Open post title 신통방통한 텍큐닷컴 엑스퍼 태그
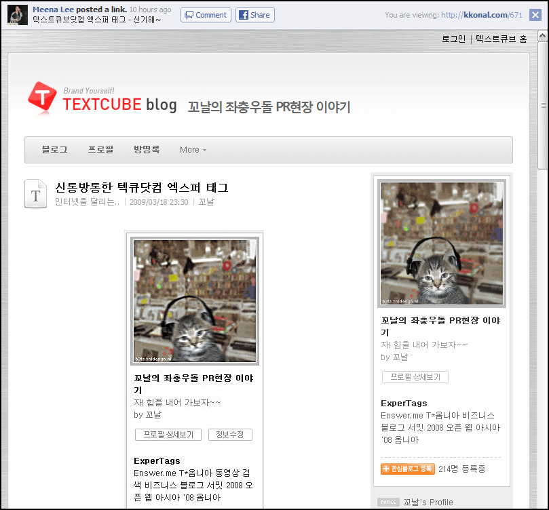The height and width of the screenshot is (510, 549). point(141,188)
